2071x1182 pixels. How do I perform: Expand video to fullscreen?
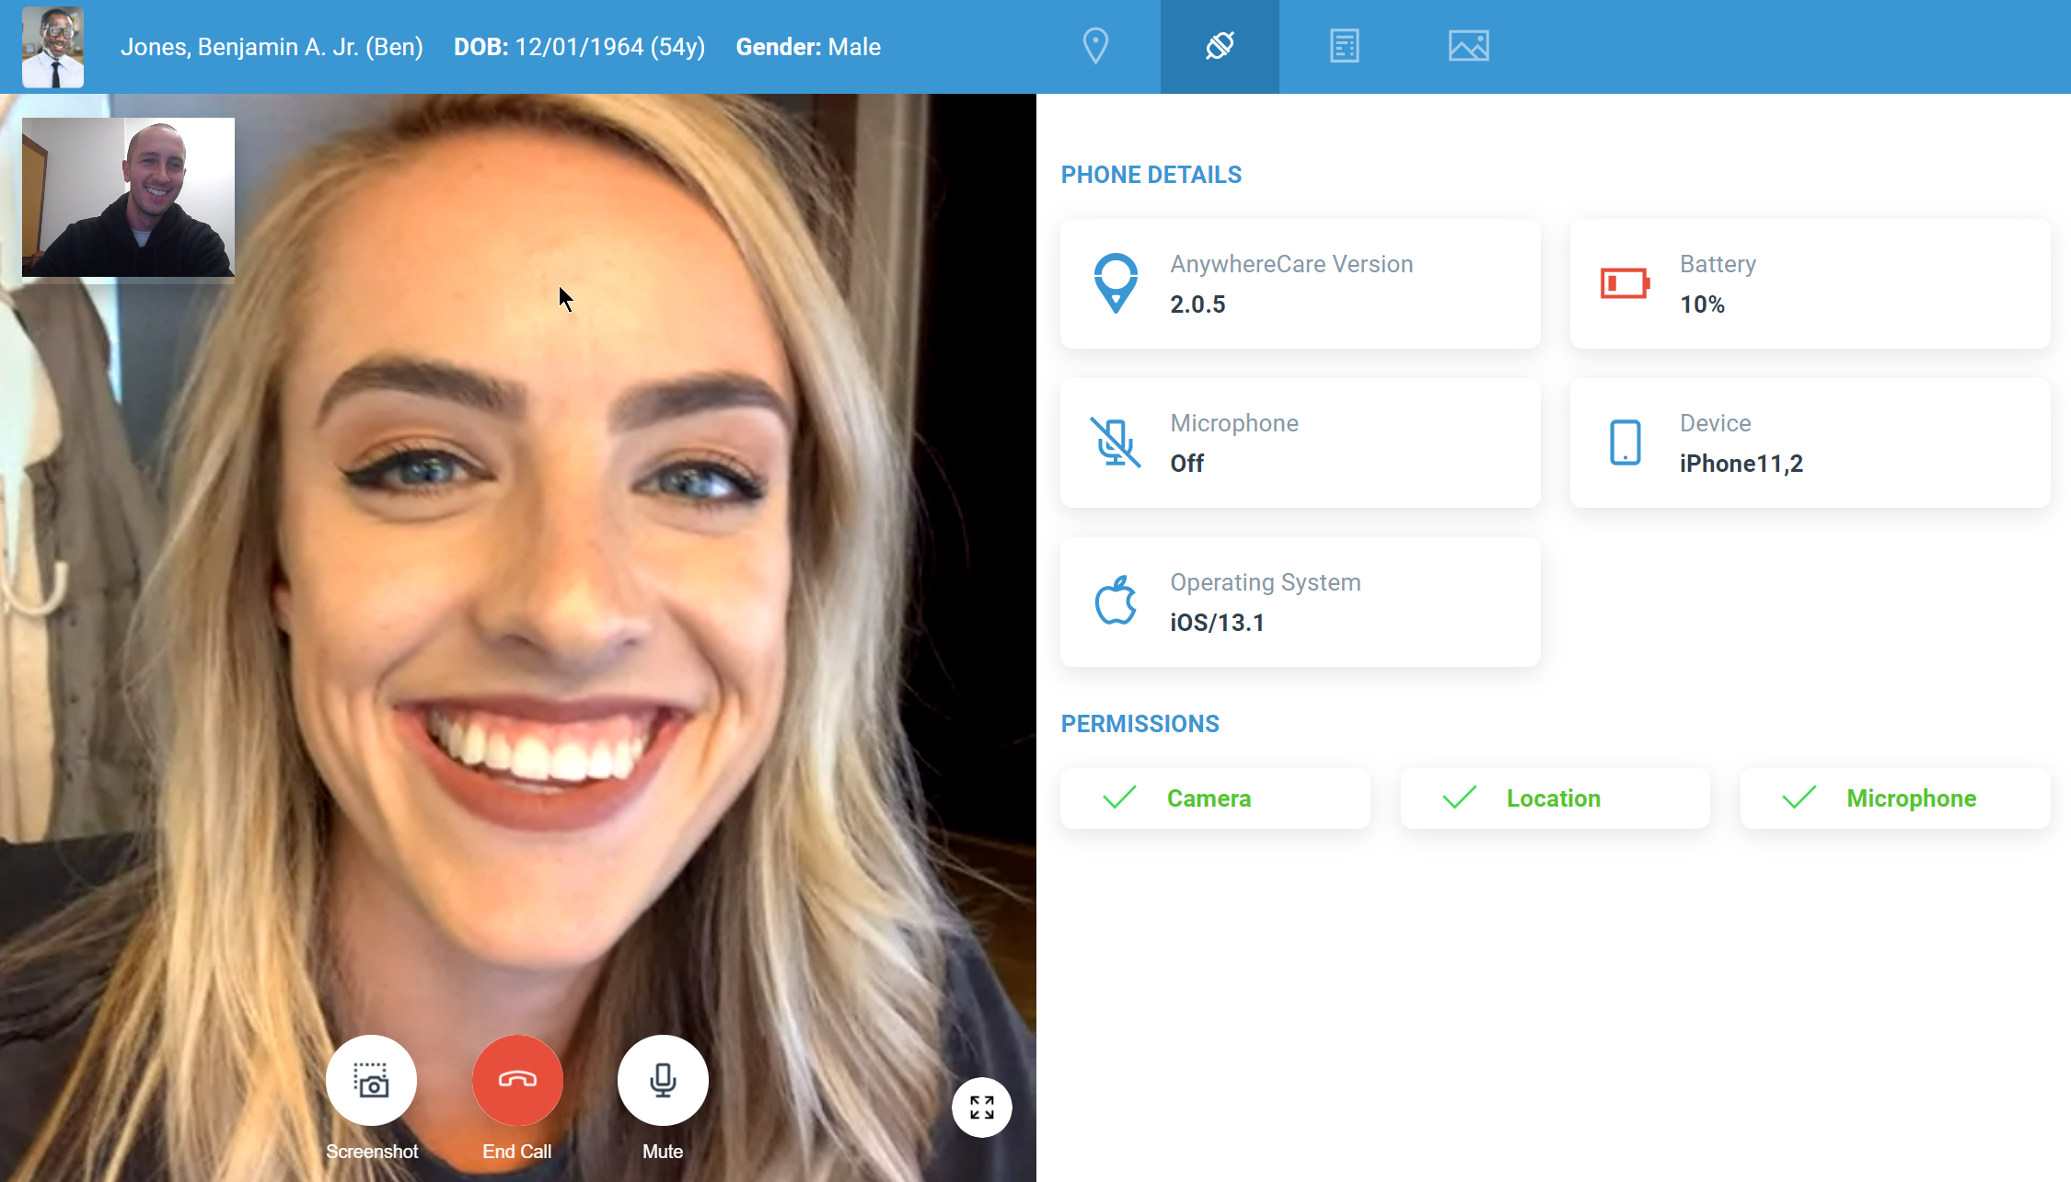point(981,1107)
